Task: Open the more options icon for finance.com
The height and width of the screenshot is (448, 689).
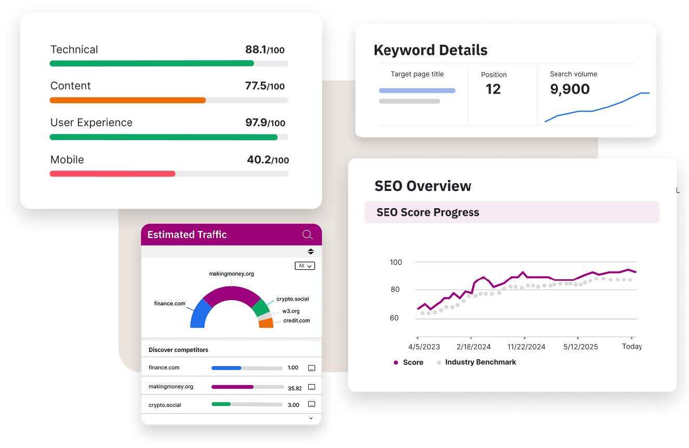Action: 311,368
